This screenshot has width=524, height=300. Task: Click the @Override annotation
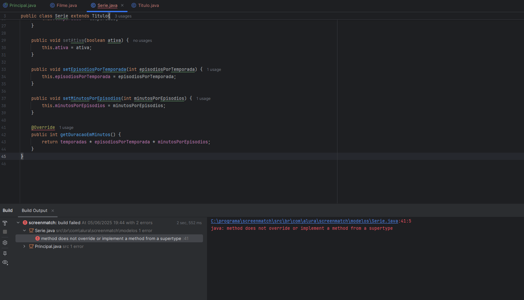(x=43, y=127)
